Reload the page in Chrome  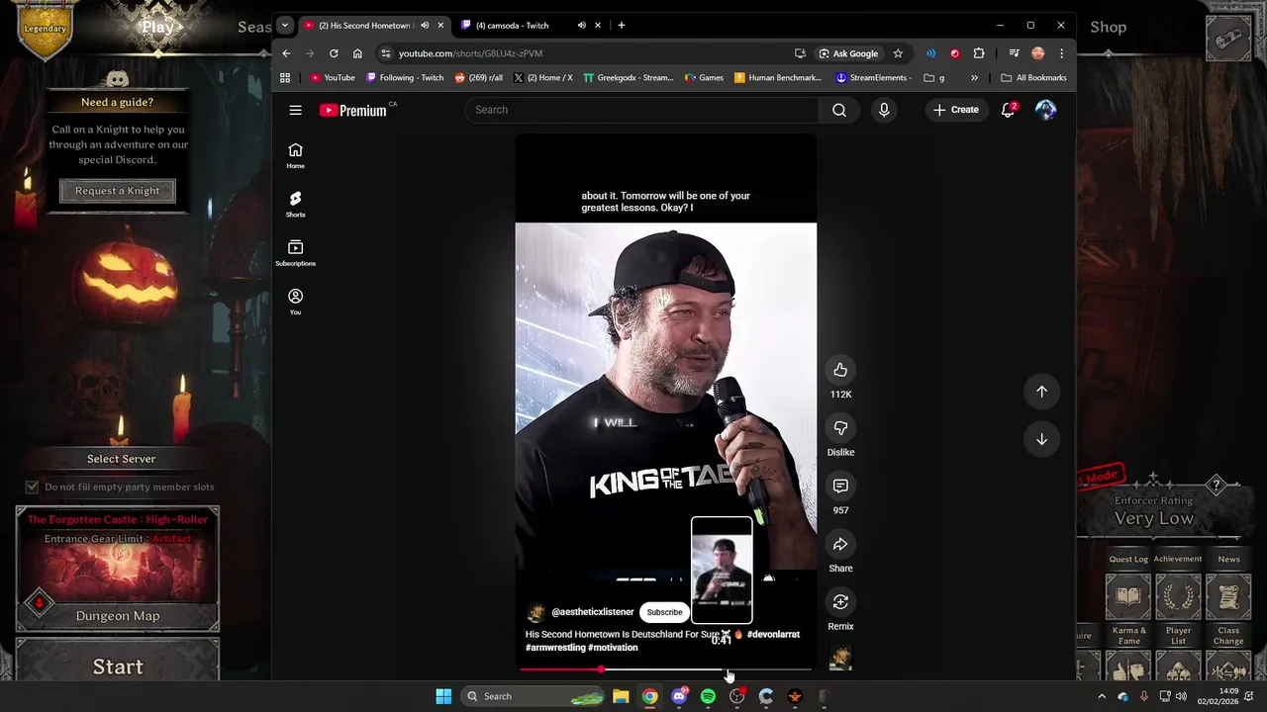click(334, 53)
